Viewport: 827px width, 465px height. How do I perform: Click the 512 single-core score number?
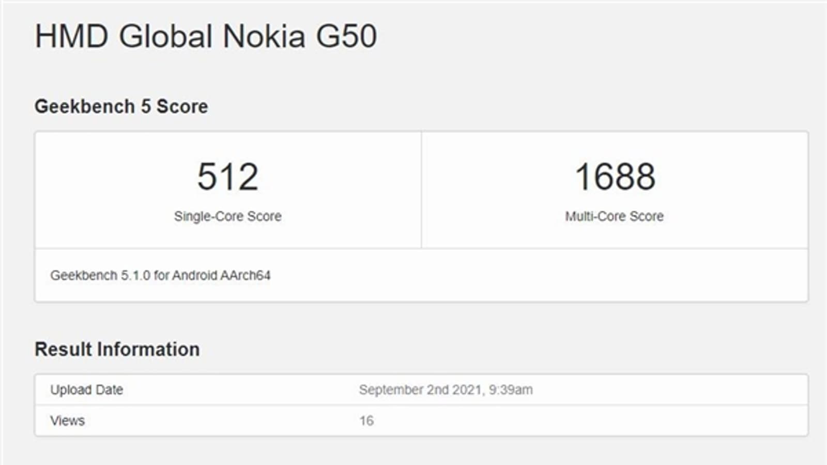(227, 177)
